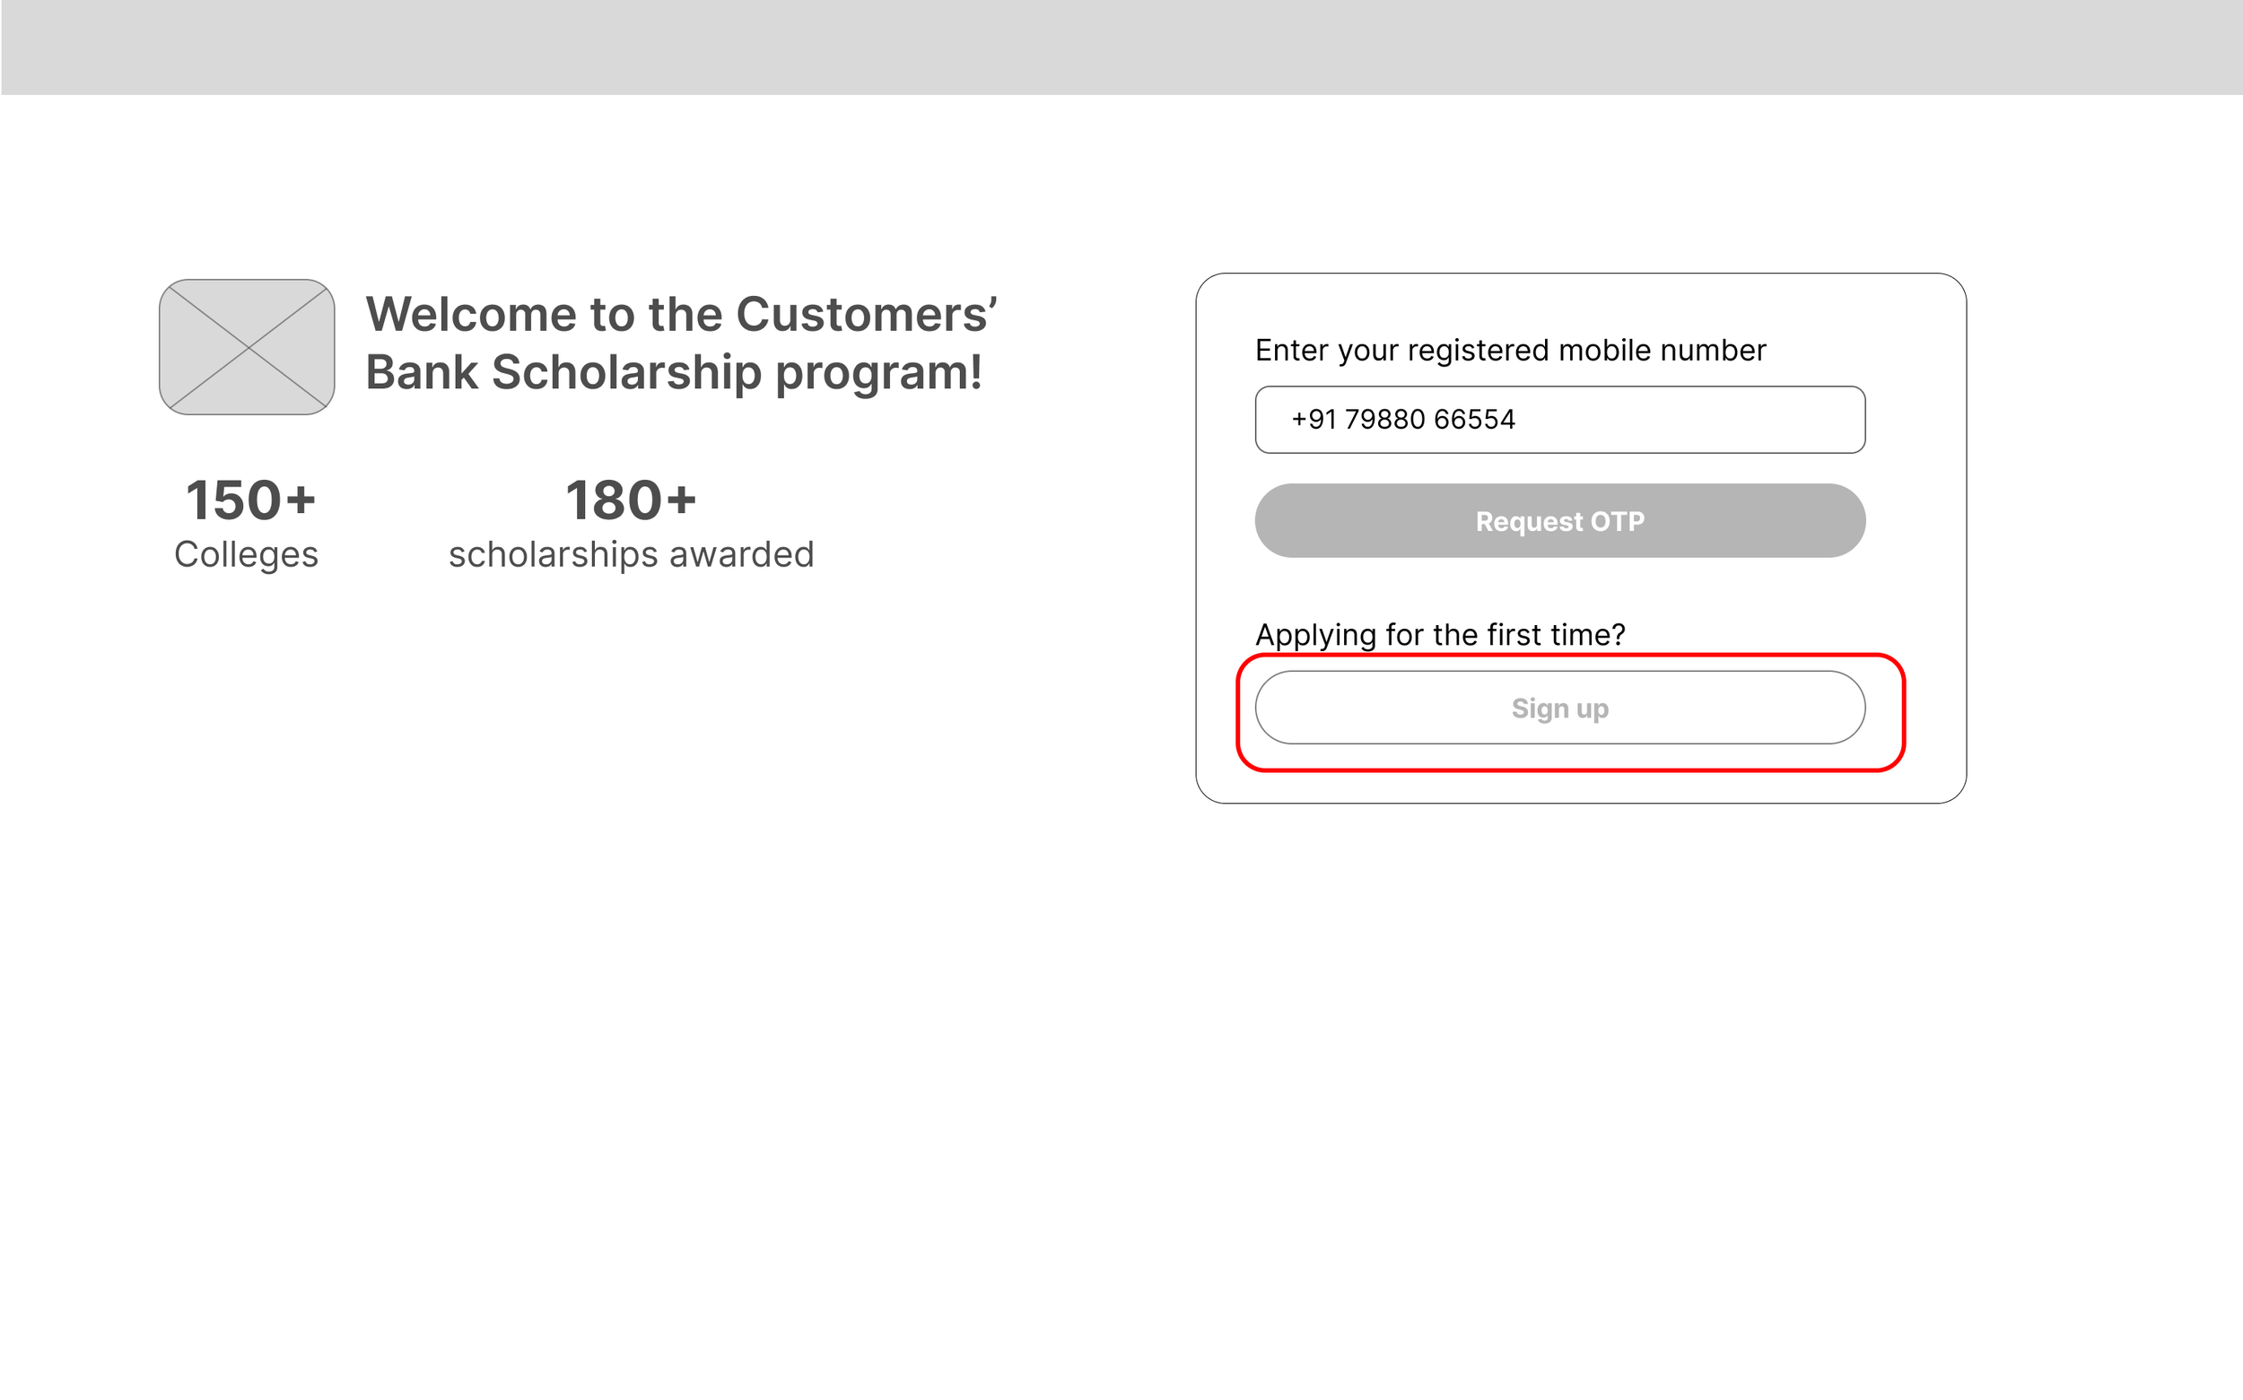Click the 'scholarships awarded' label
2243x1400 pixels.
631,554
